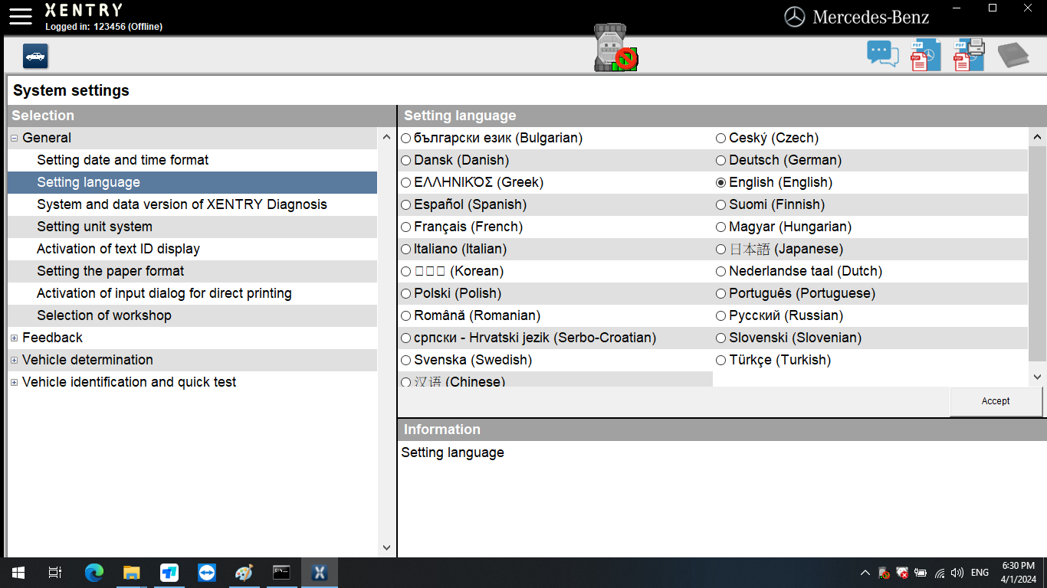Open the hamburger main menu
This screenshot has height=588, width=1047.
point(21,15)
